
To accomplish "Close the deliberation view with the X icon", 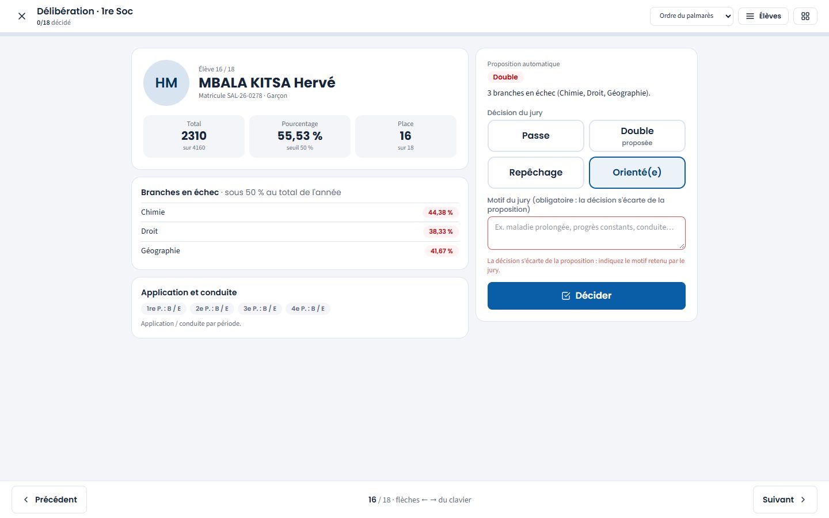I will (22, 16).
